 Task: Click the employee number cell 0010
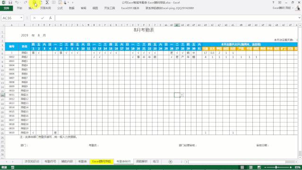click(12, 91)
